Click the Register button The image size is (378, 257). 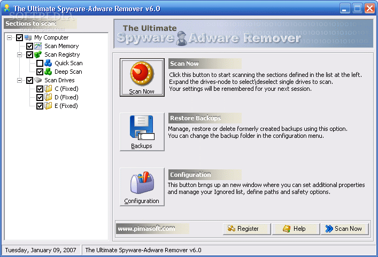(247, 229)
